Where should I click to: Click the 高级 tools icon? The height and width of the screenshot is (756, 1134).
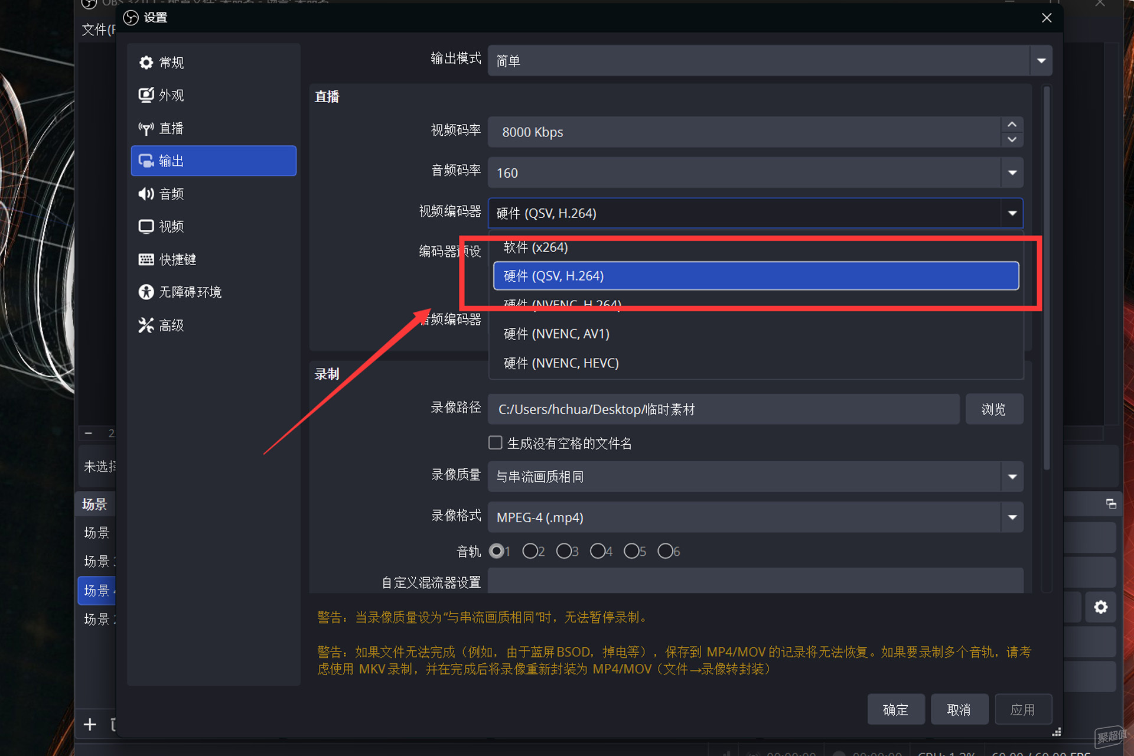pos(146,325)
